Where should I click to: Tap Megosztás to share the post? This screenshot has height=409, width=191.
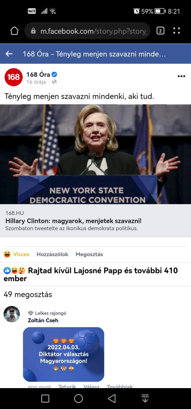click(89, 254)
